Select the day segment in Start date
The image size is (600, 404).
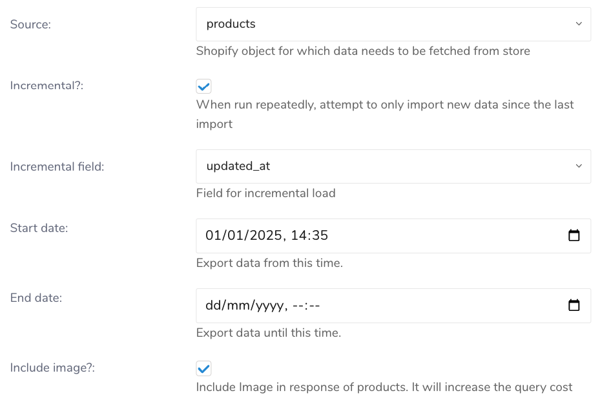click(x=214, y=236)
